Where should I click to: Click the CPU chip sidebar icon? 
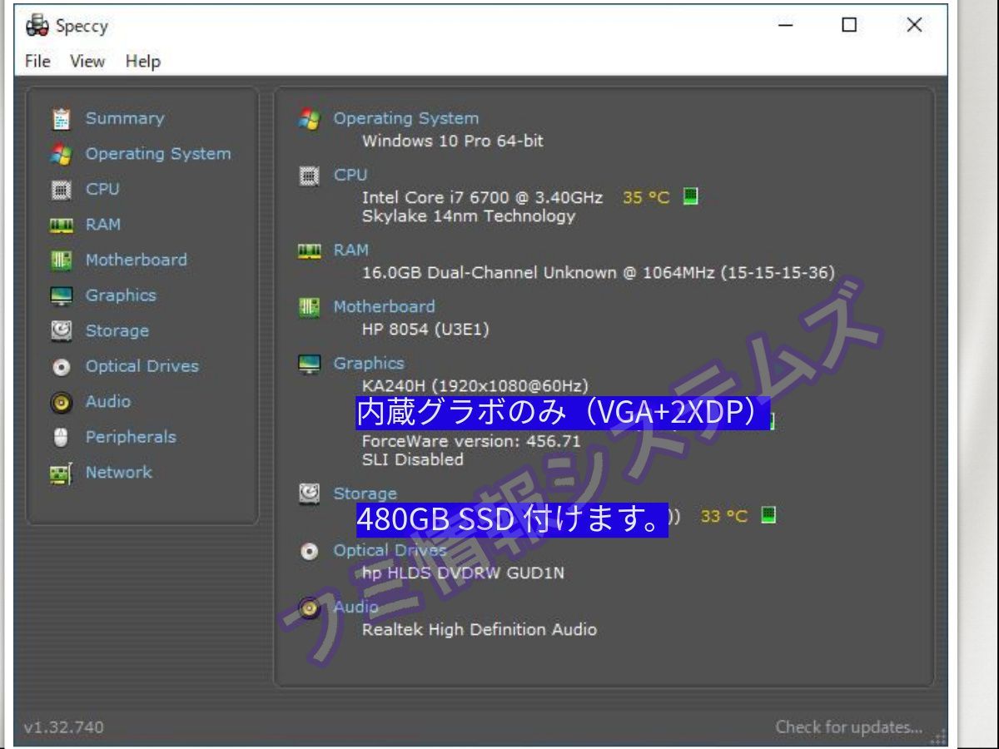point(61,190)
